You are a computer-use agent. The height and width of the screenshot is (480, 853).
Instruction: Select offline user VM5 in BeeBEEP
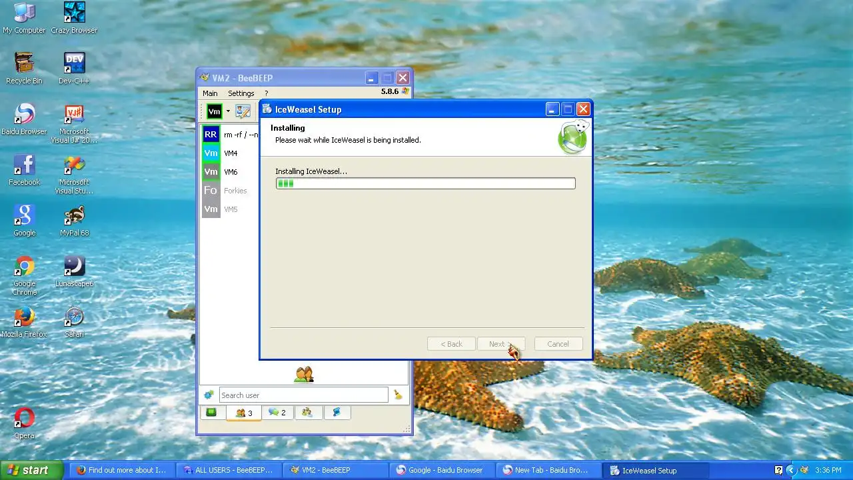231,209
